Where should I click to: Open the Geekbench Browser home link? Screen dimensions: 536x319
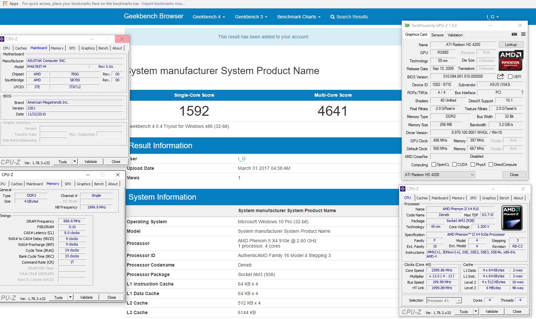click(154, 16)
